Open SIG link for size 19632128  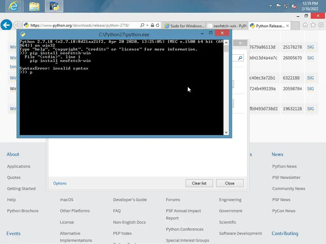coord(310,109)
